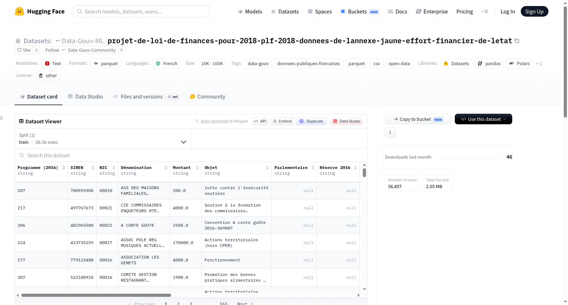Click the 'A CONTE GOUTE' cell
Screen dimensions: 568x305
144,225
